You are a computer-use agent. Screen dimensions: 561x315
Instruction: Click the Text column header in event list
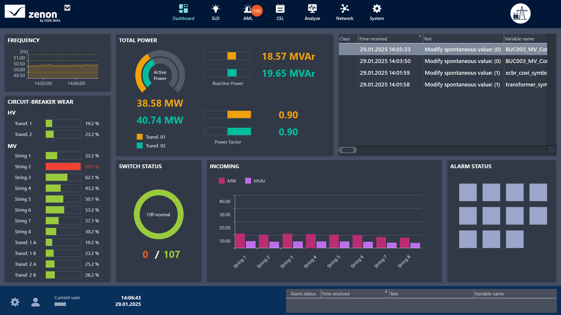463,39
